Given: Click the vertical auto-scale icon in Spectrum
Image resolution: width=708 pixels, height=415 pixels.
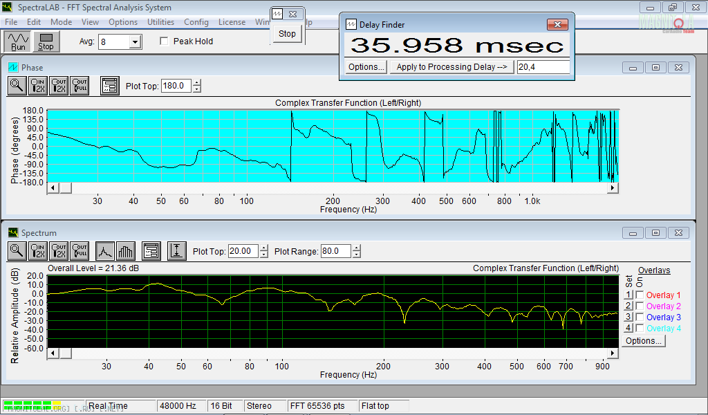Looking at the screenshot, I should tap(176, 250).
